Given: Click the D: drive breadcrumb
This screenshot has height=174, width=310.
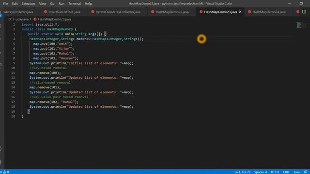Looking at the screenshot, I should point(10,19).
